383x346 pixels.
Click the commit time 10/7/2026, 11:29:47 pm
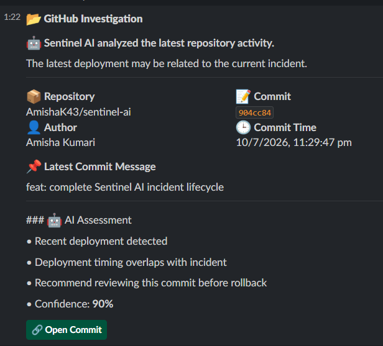pyautogui.click(x=294, y=142)
